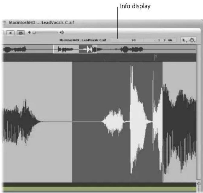This screenshot has height=193, width=203.
Task: Click the info display field showing 90
Action: [x=127, y=40]
